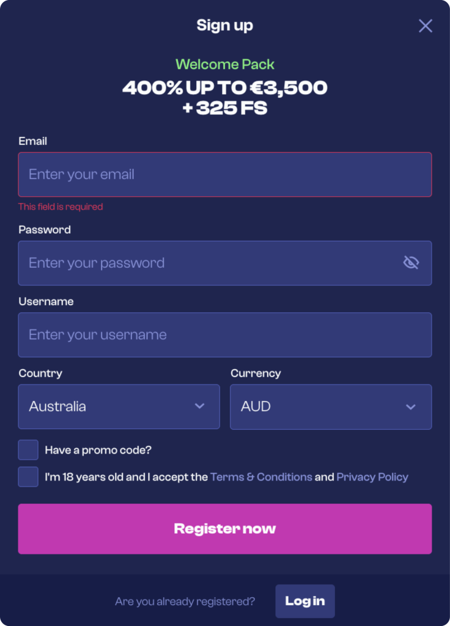Open the Terms & Conditions link
Image resolution: width=450 pixels, height=626 pixels.
(x=261, y=477)
